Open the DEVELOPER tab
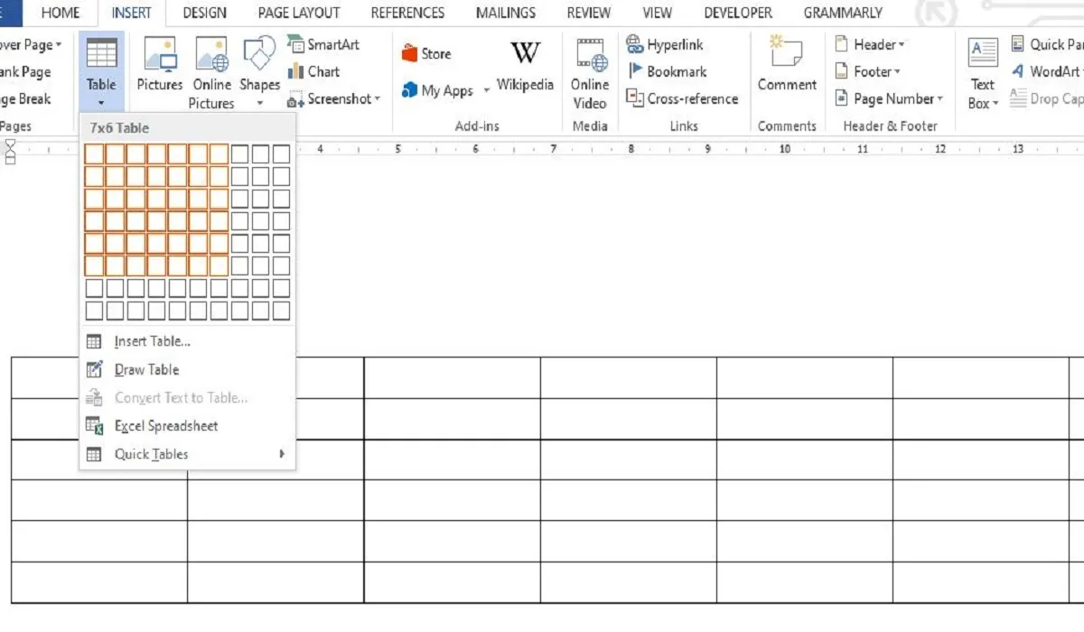Viewport: 1084px width, 632px height. [738, 13]
